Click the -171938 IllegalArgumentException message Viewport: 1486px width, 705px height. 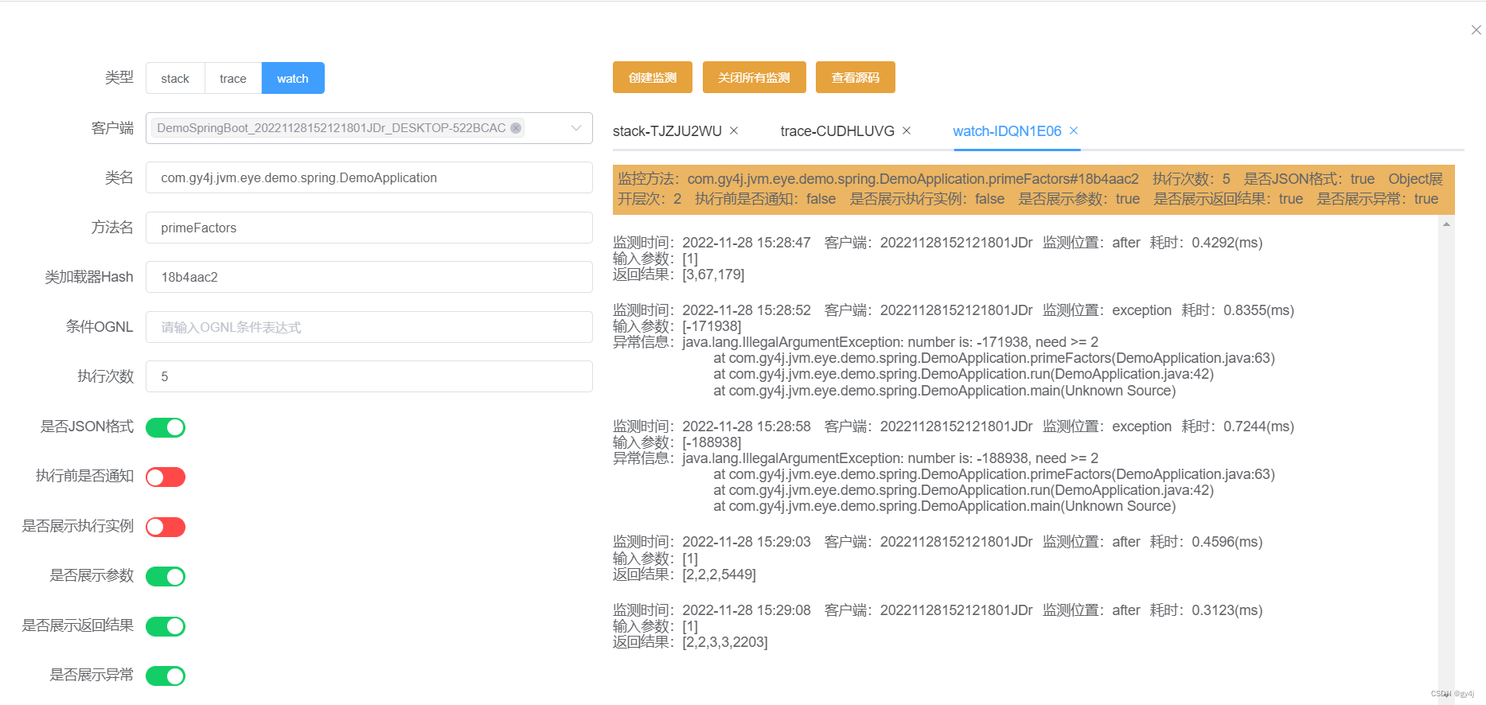tap(856, 342)
